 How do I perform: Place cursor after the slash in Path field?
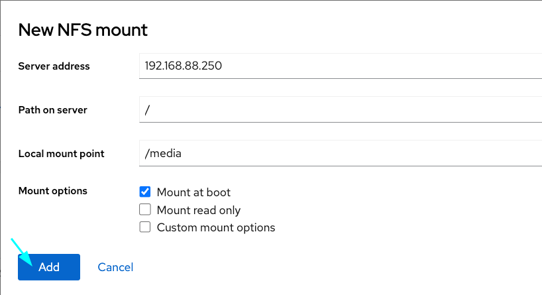pos(150,110)
